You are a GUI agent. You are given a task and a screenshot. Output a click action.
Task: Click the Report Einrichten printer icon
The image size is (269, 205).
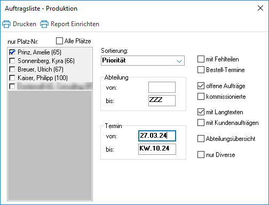(x=44, y=24)
